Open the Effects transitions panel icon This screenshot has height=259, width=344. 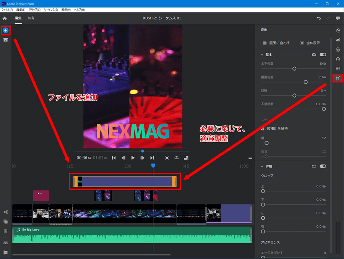click(x=338, y=40)
